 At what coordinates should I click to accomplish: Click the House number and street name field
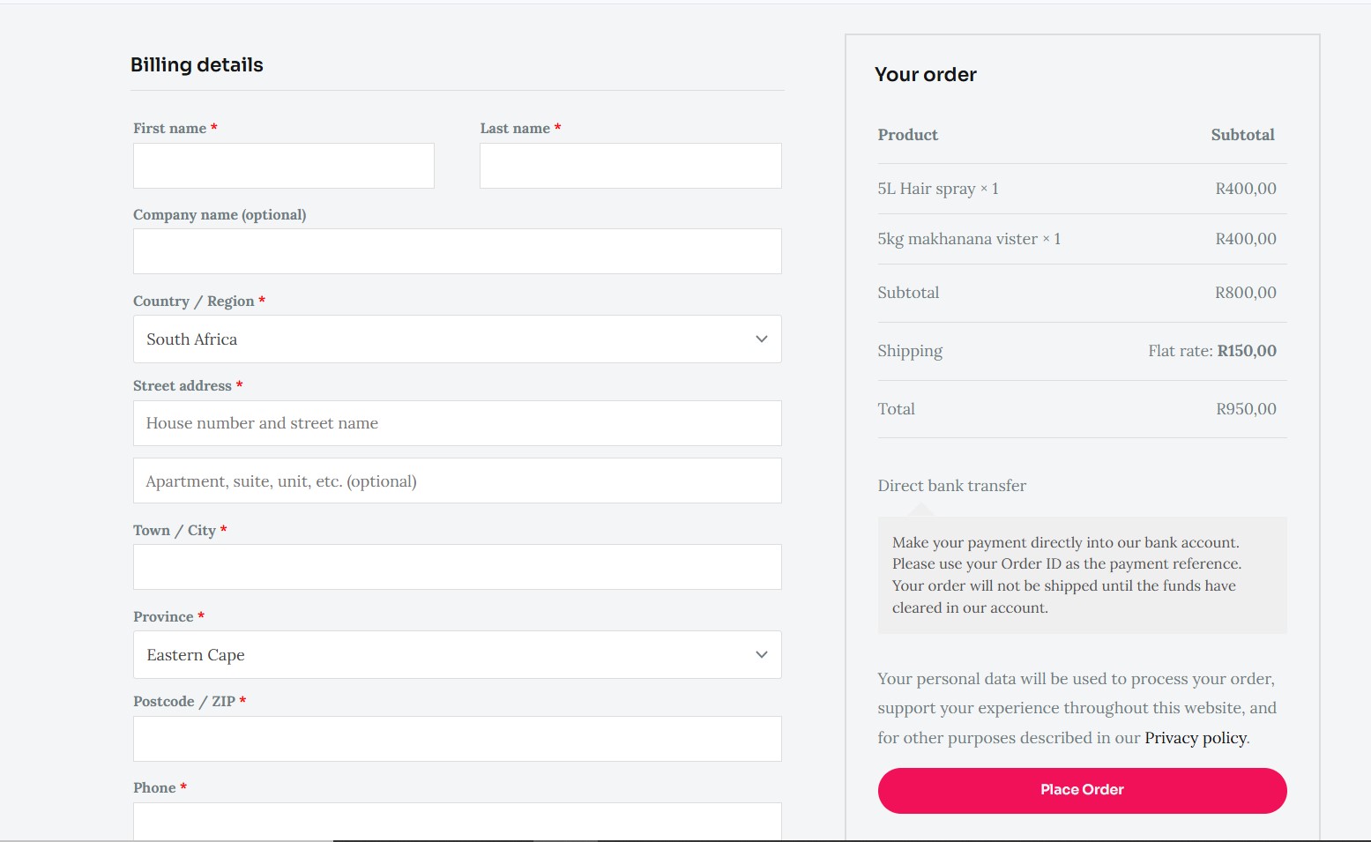point(457,423)
